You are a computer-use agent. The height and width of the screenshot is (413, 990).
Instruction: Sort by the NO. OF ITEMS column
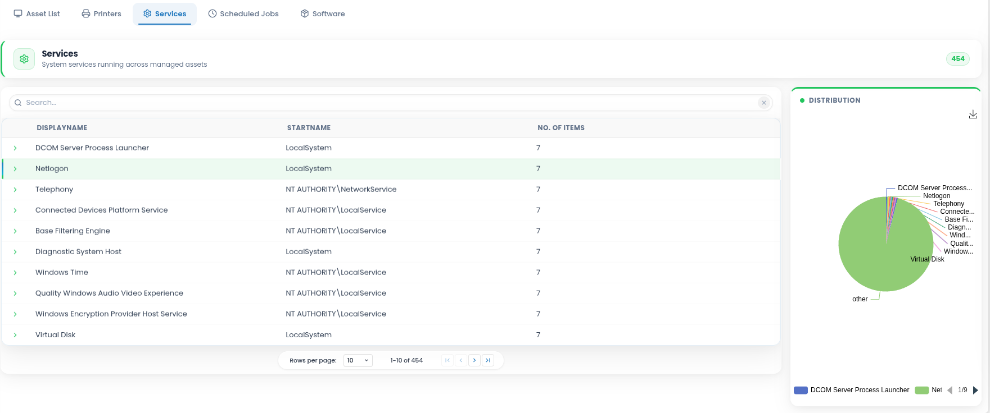[561, 128]
